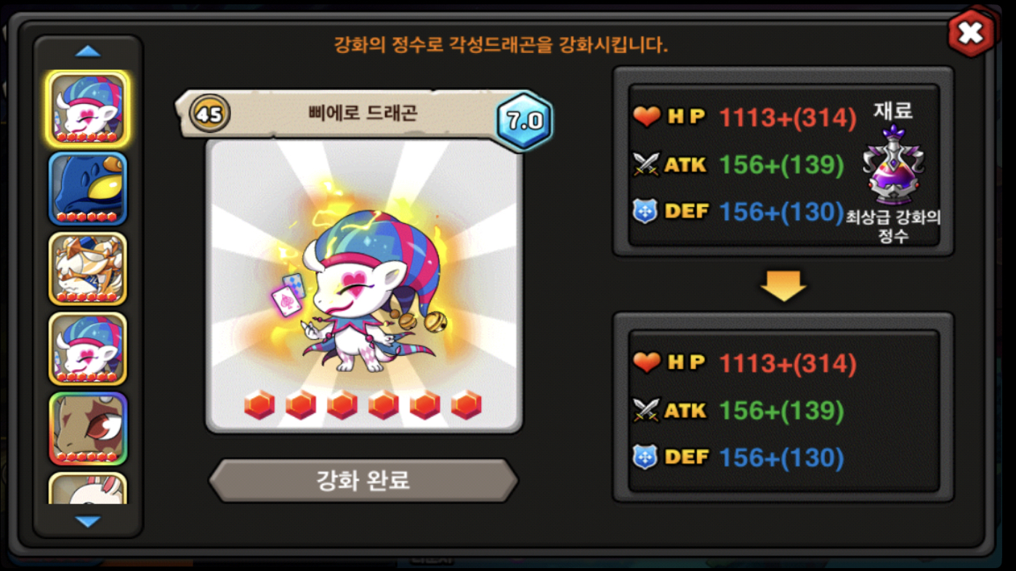Close the enhancement window with red X
Image resolution: width=1016 pixels, height=571 pixels.
coord(971,33)
